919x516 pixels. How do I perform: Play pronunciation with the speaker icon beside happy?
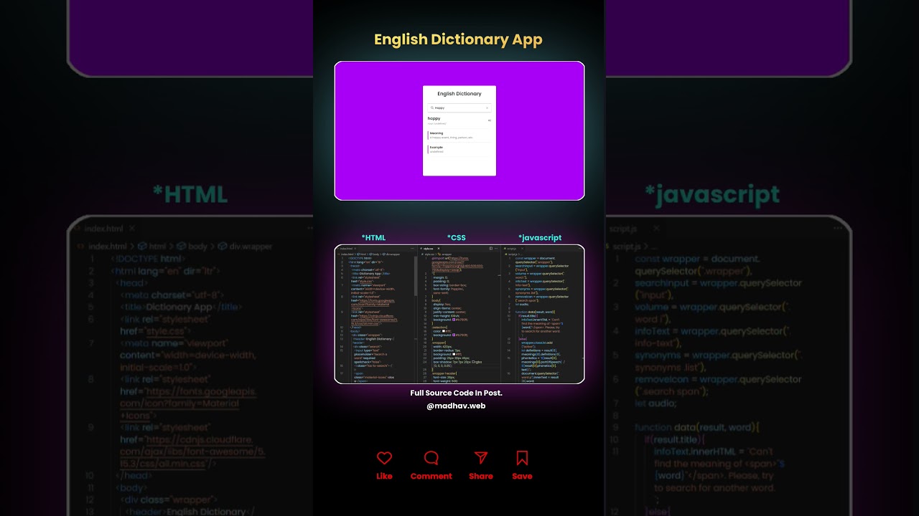pos(490,120)
